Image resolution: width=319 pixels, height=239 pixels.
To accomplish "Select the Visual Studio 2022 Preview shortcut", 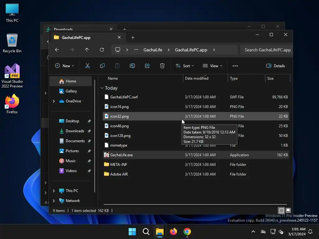I will click(12, 76).
